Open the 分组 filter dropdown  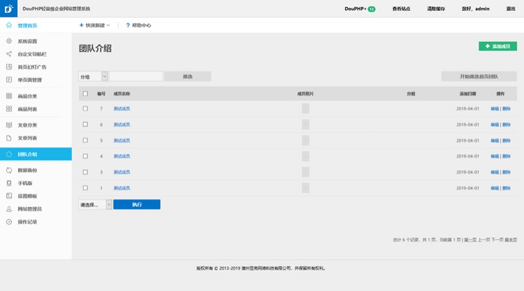tap(92, 76)
